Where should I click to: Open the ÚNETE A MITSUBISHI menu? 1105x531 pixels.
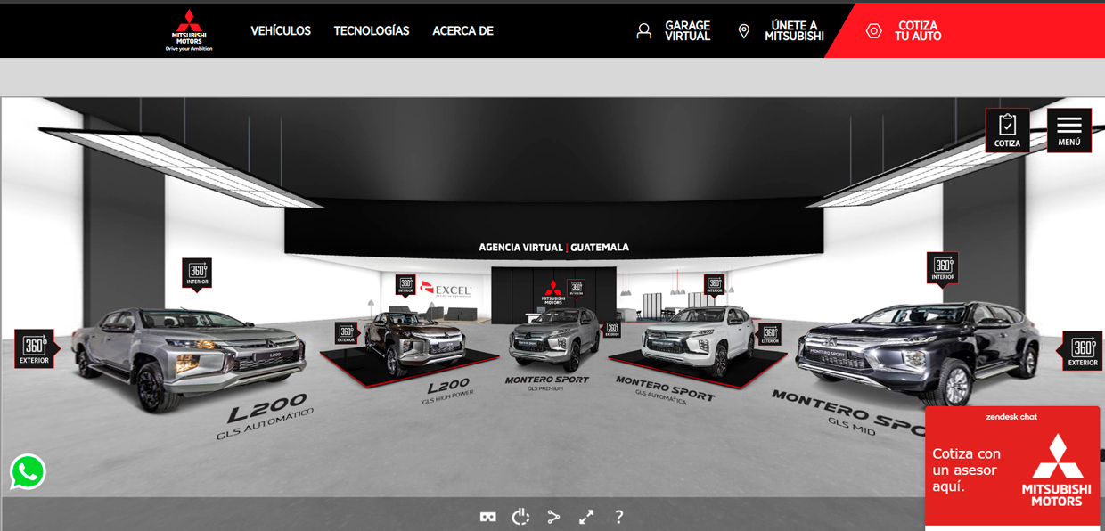pos(792,29)
